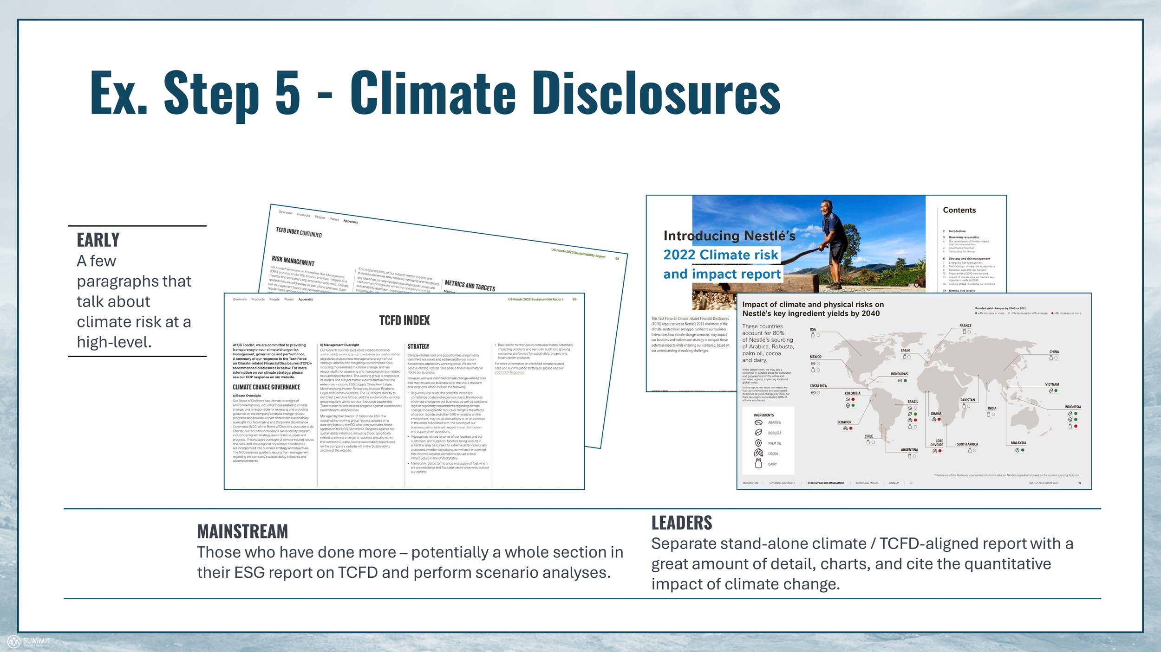
Task: Follow the underlined 'website' link in TCFD intro
Action: pyautogui.click(x=287, y=377)
